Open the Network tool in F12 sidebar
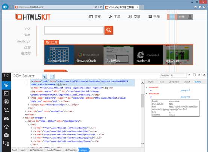The width and height of the screenshot is (208, 152). [x=6, y=110]
